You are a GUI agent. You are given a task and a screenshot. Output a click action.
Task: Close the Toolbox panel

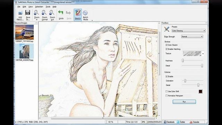tap(206, 23)
